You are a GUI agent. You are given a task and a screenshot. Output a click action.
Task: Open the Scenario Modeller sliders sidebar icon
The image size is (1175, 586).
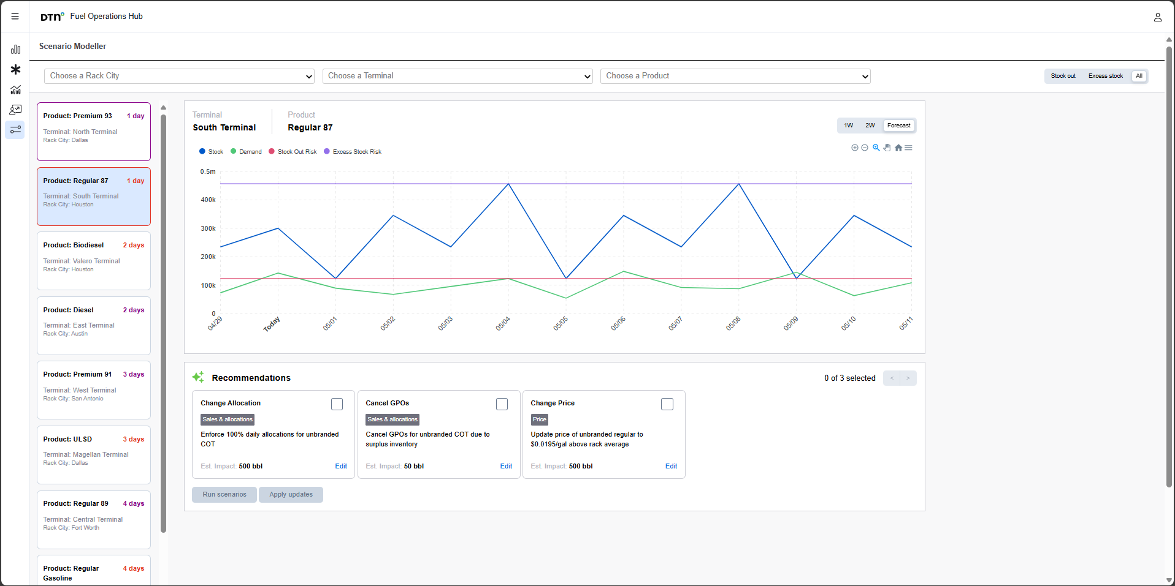tap(15, 130)
